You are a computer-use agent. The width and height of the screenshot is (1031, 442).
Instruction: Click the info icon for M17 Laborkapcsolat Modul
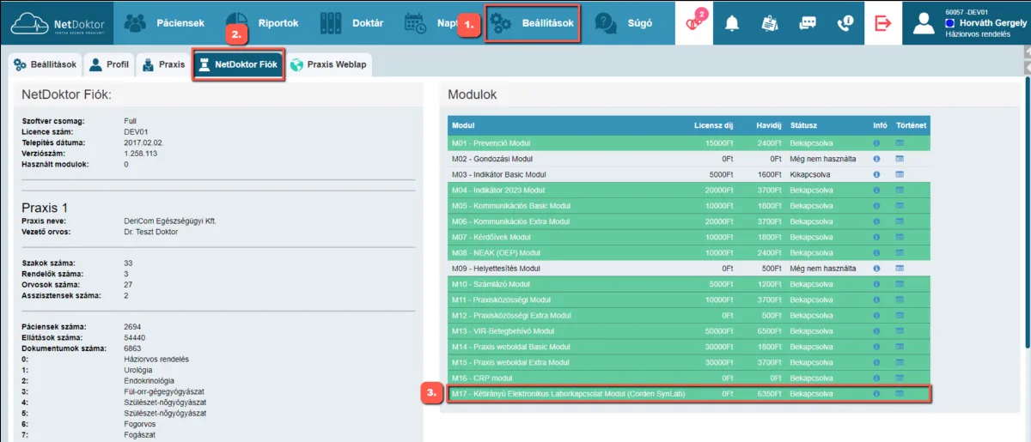[x=877, y=394]
